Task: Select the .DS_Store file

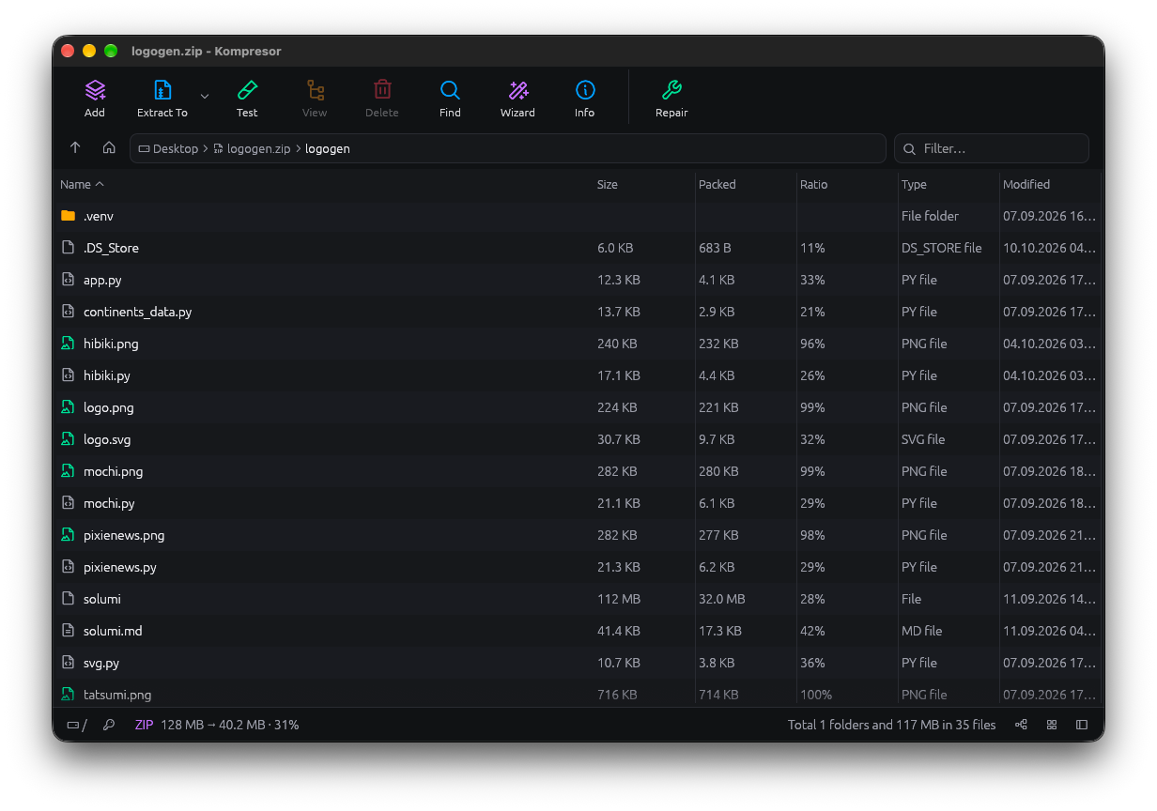Action: pyautogui.click(x=578, y=248)
